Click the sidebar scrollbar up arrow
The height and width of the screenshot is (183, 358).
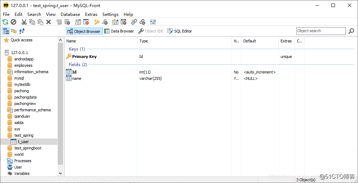[x=60, y=40]
